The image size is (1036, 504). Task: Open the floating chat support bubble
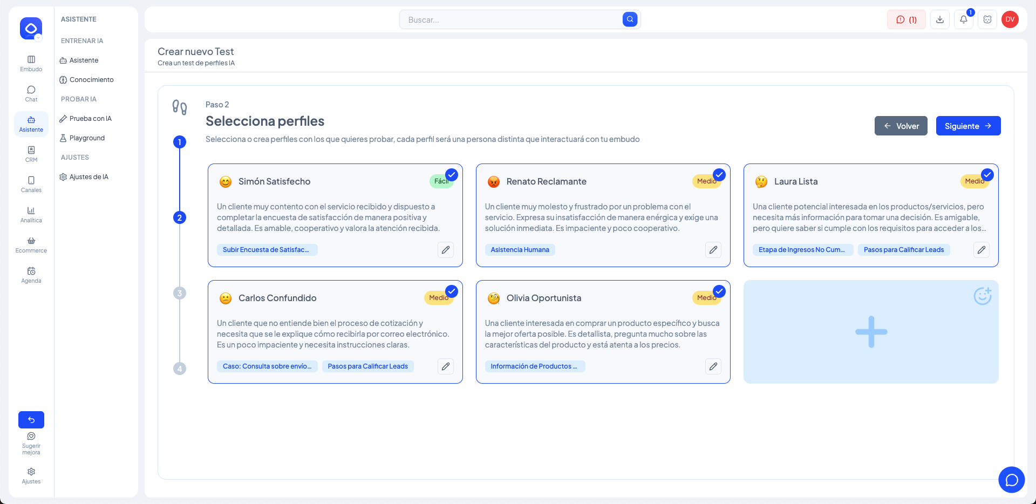(1011, 480)
